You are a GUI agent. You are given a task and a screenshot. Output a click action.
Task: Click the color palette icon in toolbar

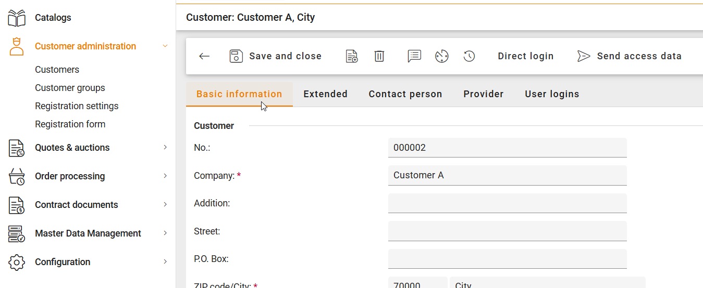[x=442, y=56]
